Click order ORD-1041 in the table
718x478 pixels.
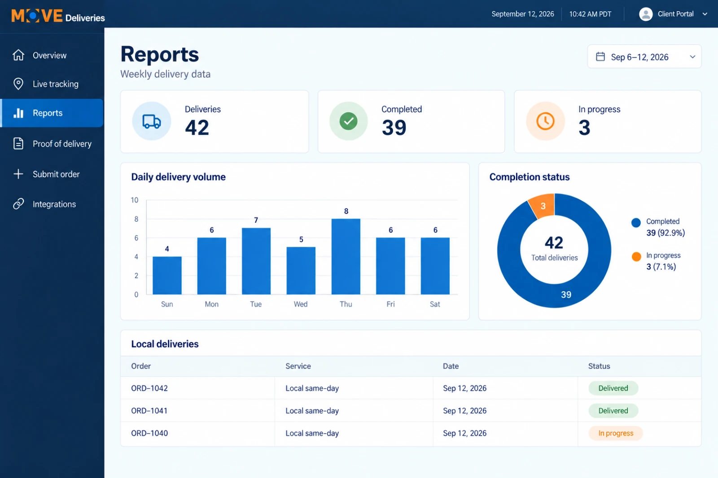149,411
